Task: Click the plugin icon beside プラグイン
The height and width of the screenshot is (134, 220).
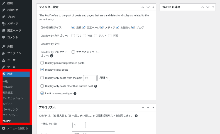Action: tap(4, 53)
